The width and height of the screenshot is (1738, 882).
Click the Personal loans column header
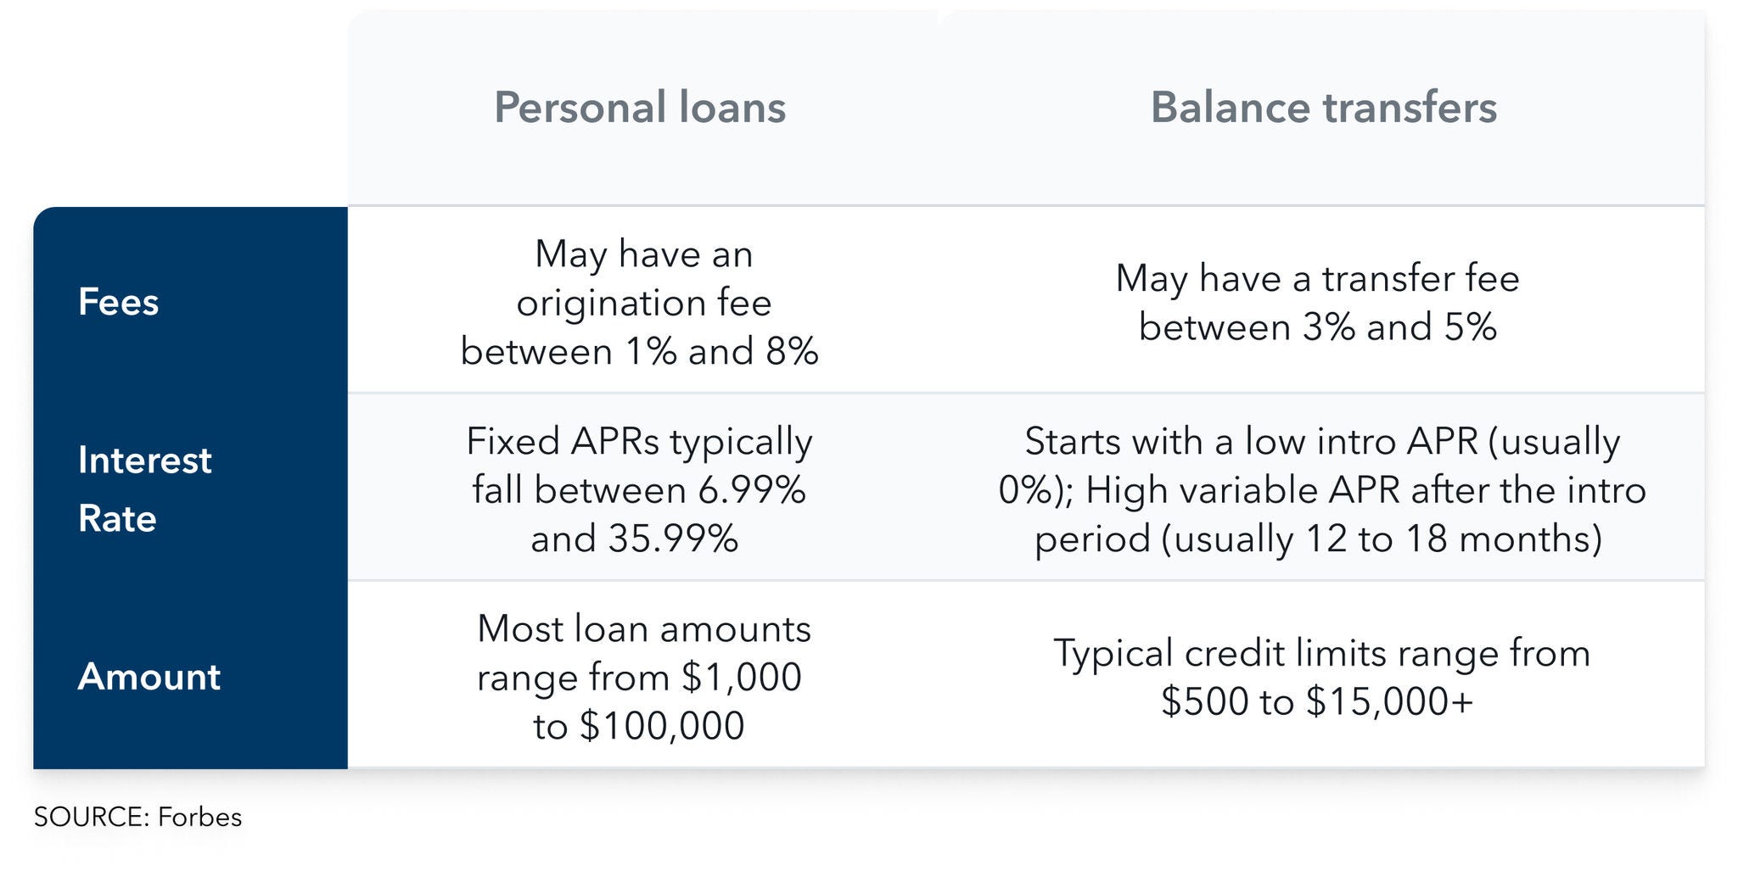640,108
